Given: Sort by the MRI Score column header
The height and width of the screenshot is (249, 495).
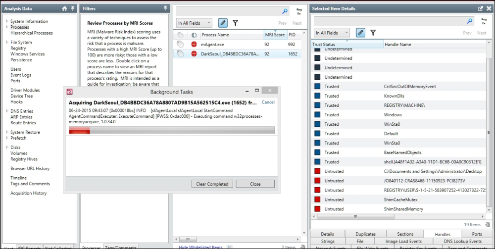Looking at the screenshot, I should coord(275,35).
